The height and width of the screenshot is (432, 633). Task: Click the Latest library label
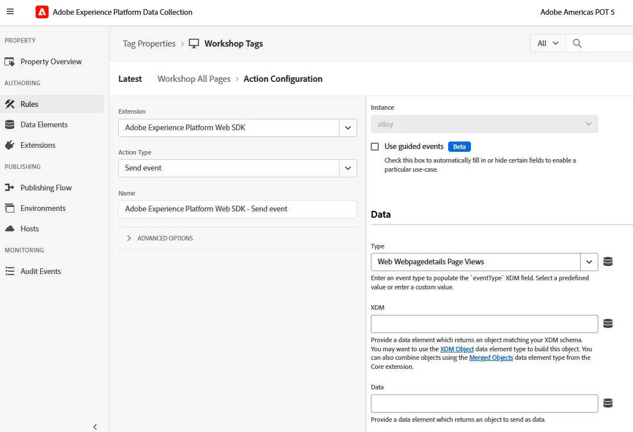(x=130, y=78)
